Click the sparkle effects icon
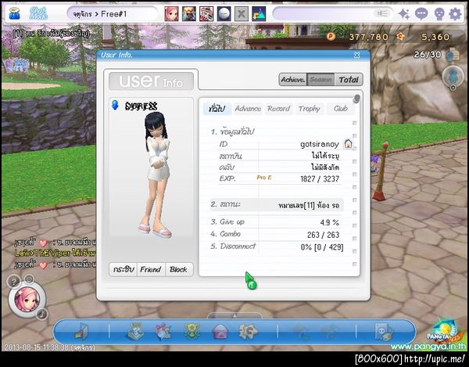The image size is (469, 367). point(404,14)
